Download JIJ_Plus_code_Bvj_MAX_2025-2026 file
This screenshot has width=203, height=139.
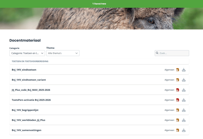(184, 90)
